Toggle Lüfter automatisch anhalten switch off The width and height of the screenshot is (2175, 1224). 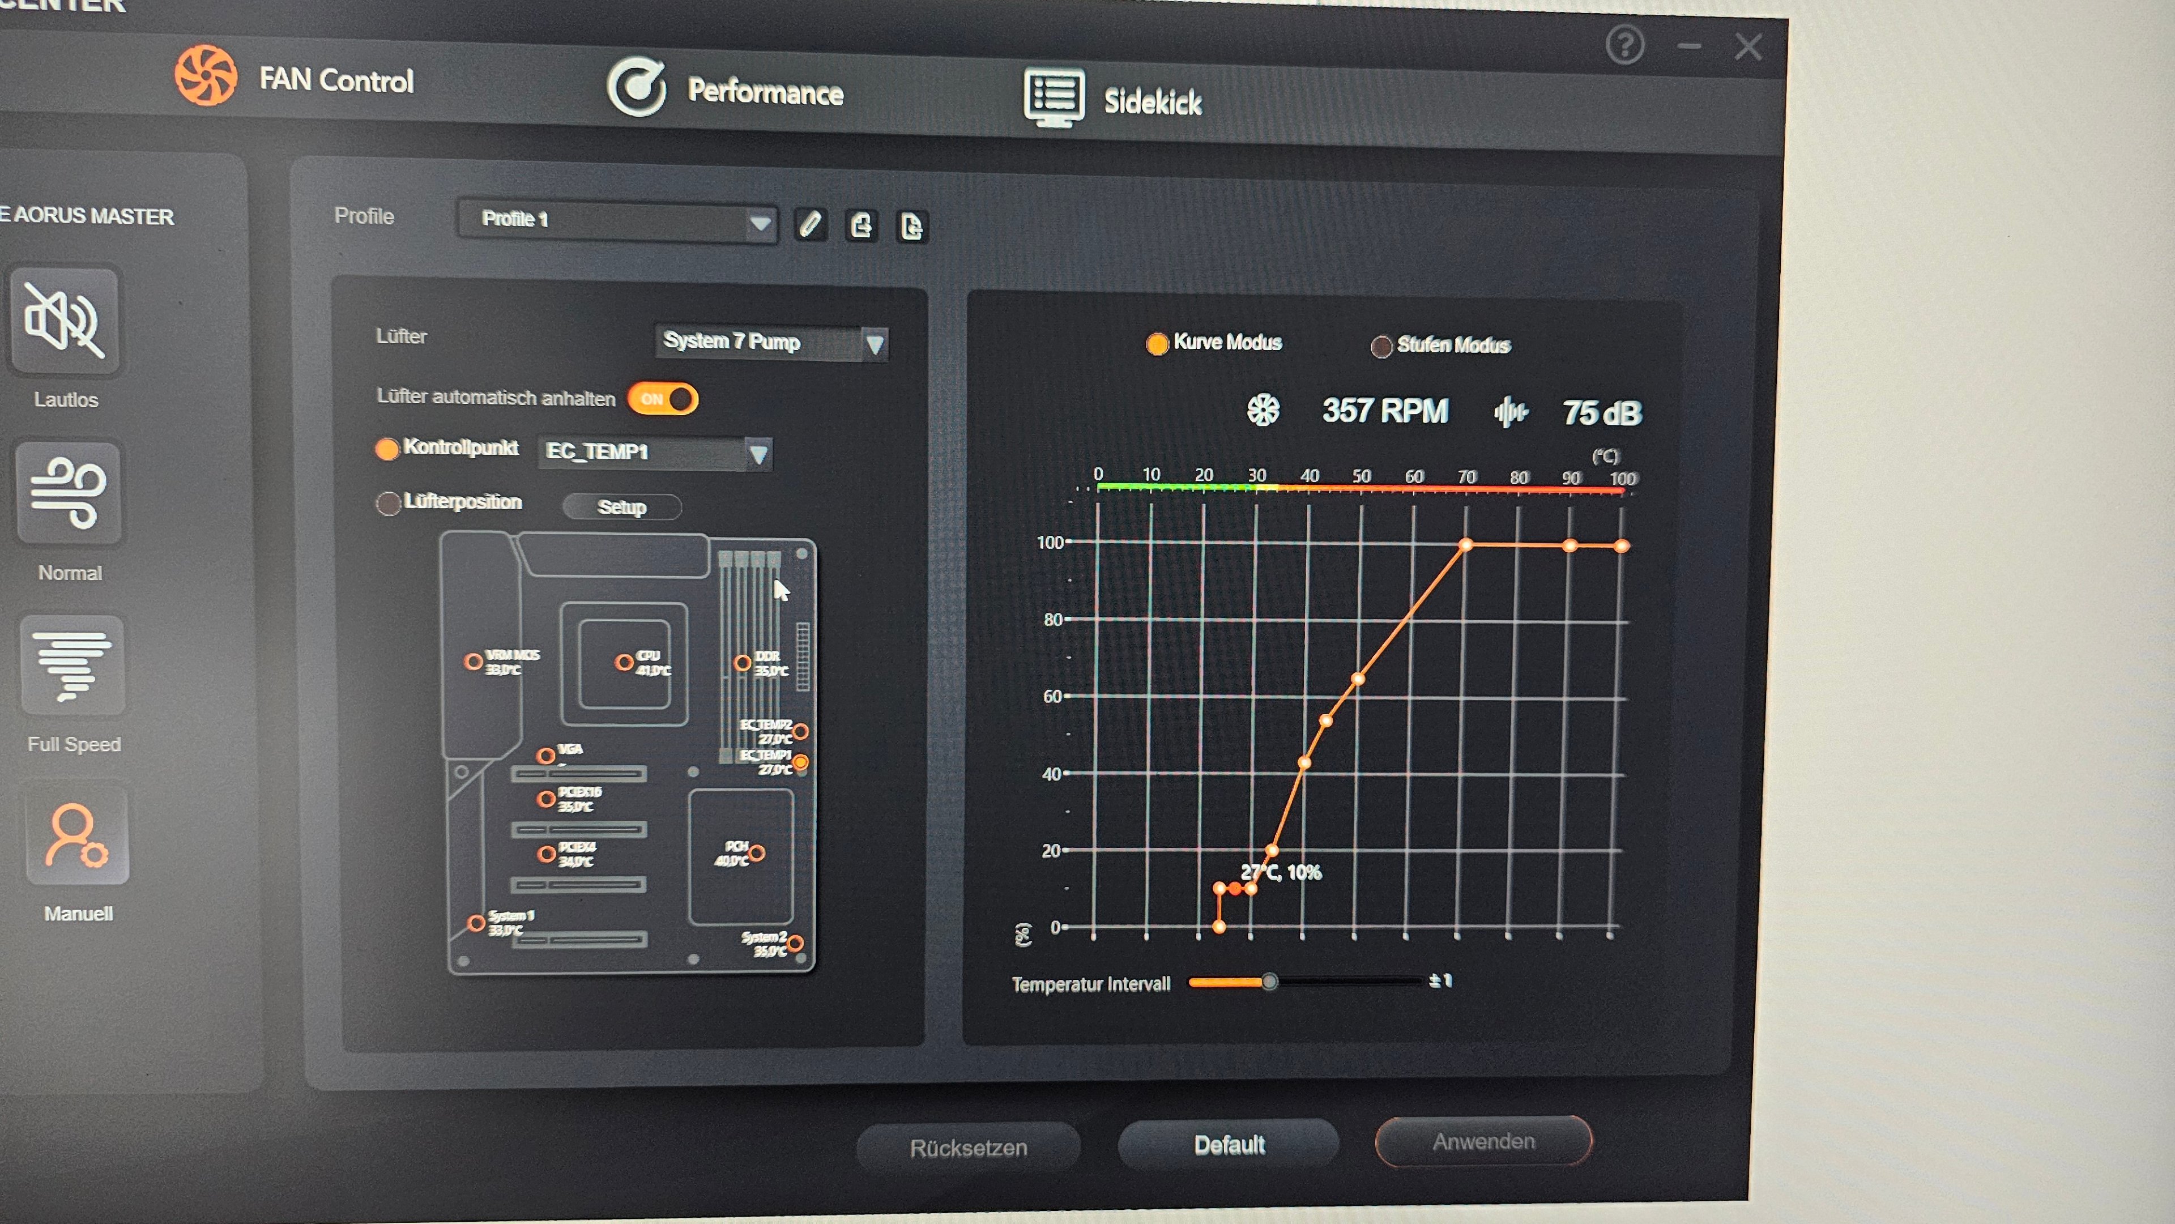663,398
